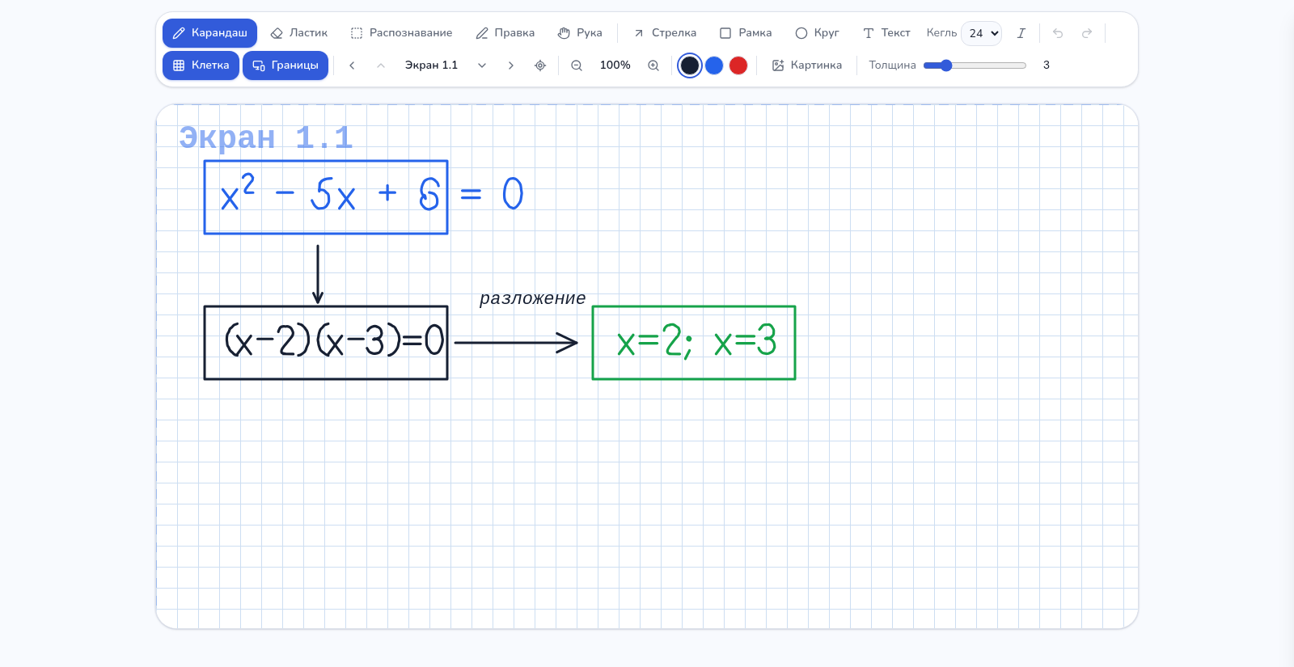Select the red color swatch
This screenshot has width=1294, height=667.
tap(738, 65)
